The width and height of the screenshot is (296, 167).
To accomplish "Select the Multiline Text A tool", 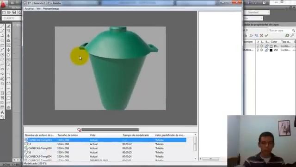I will pos(2,112).
